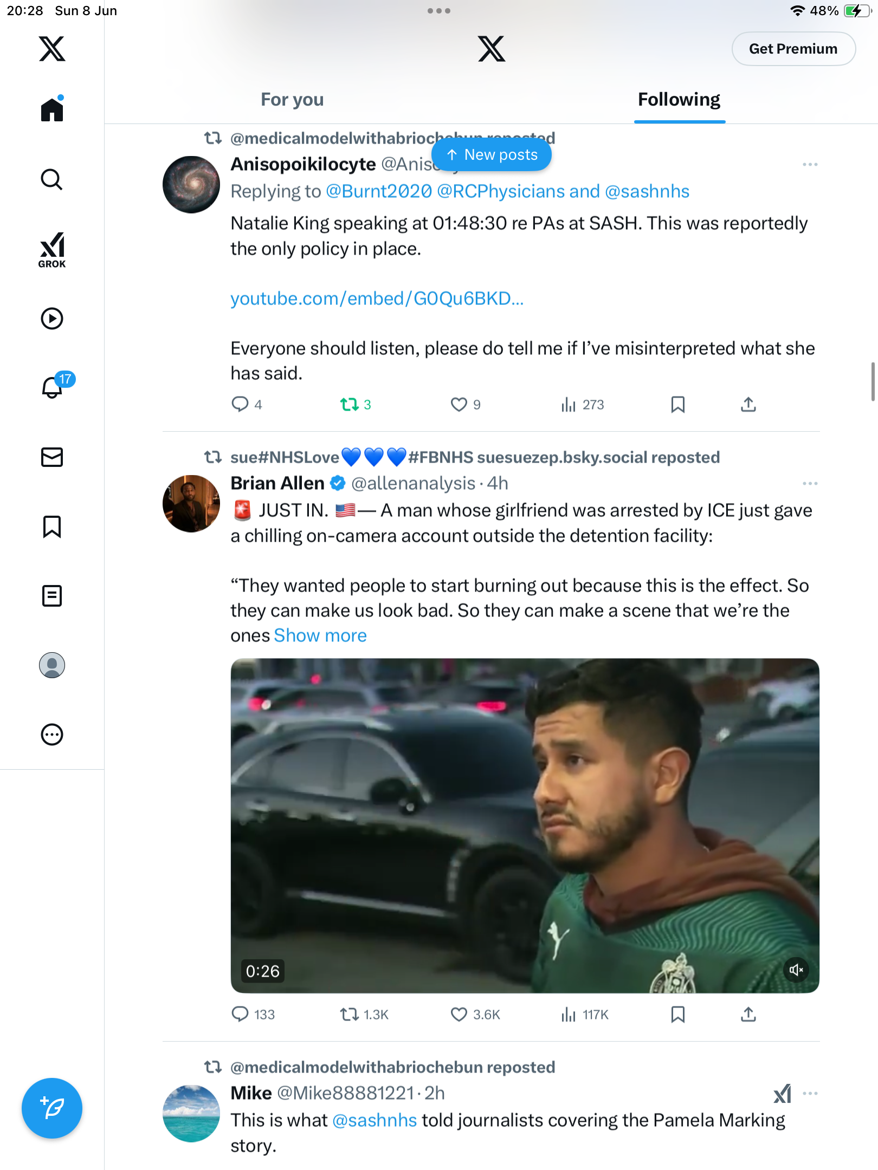
Task: Unmute the video with speaker icon
Action: pos(796,970)
